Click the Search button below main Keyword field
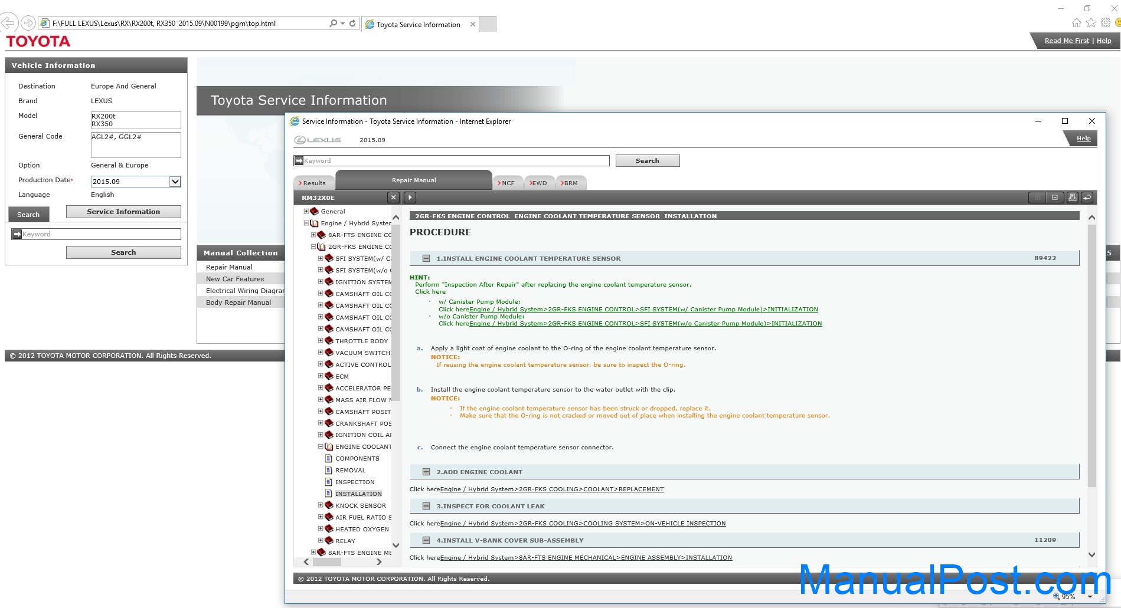 click(x=123, y=252)
